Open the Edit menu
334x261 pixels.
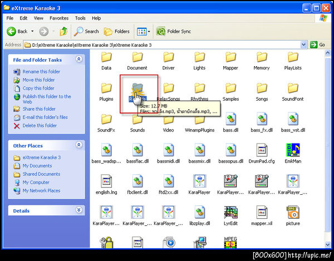(23, 18)
